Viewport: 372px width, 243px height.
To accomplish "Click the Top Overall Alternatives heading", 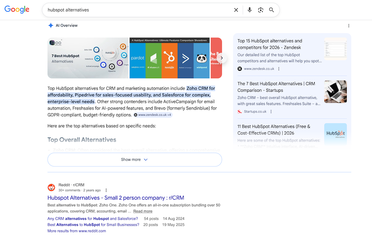I will click(x=82, y=140).
